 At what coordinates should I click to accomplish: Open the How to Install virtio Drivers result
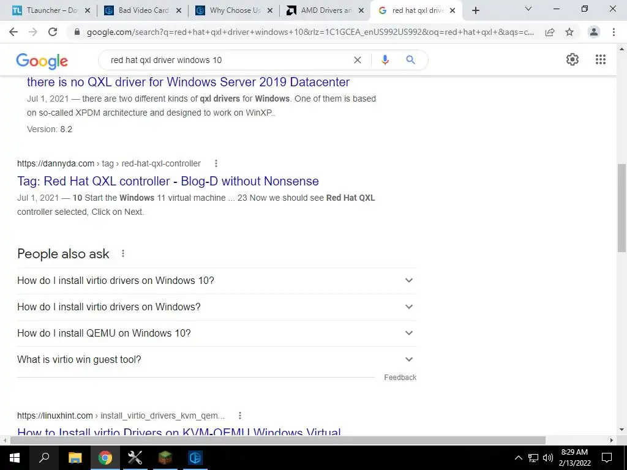pyautogui.click(x=179, y=432)
